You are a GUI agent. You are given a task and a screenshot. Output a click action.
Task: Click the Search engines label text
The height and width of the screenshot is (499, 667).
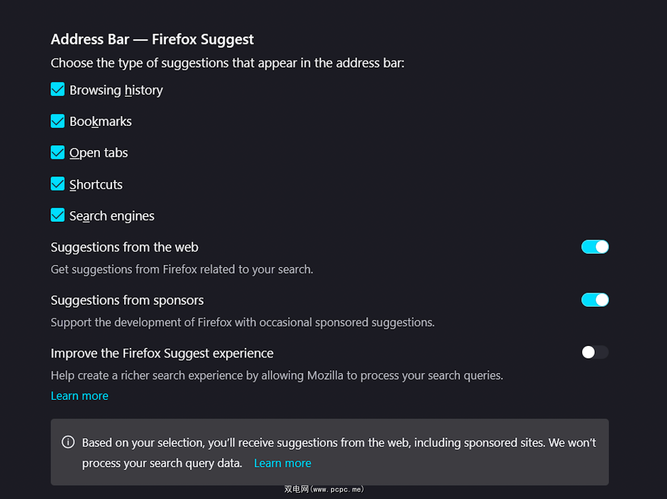(x=112, y=216)
